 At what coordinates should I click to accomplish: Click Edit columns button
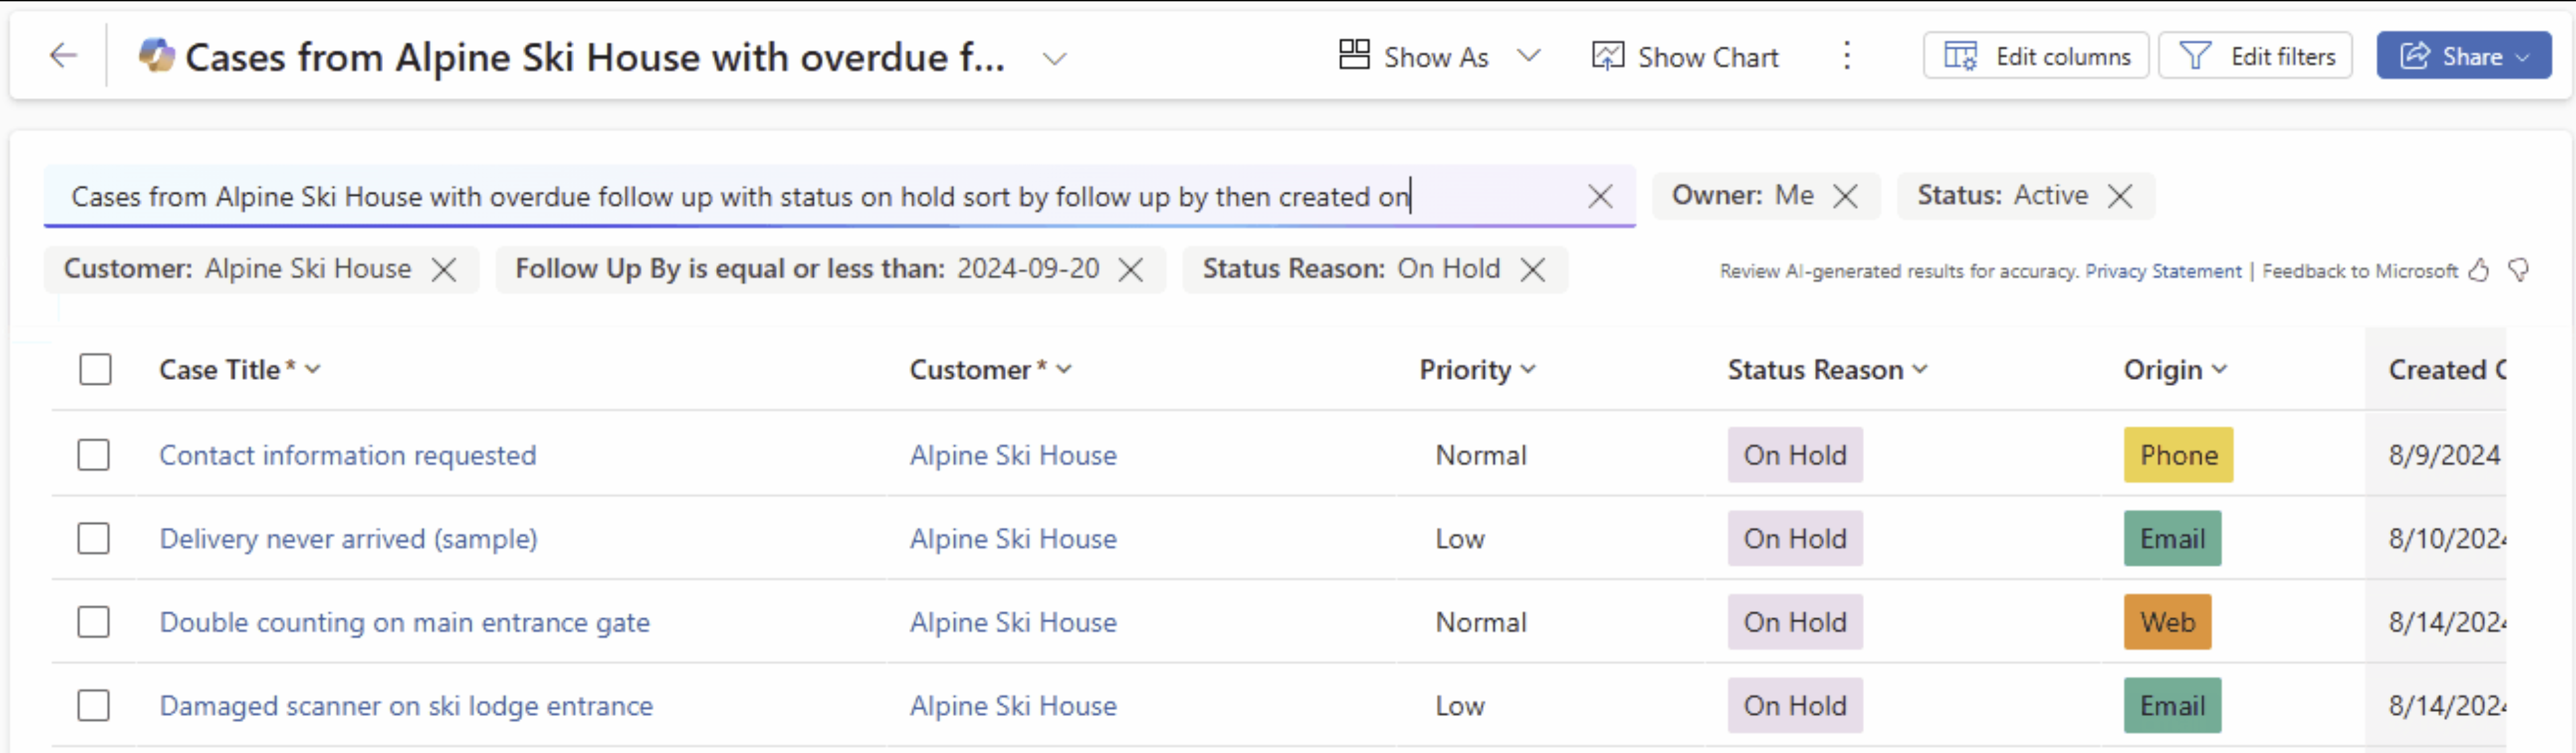point(2036,56)
